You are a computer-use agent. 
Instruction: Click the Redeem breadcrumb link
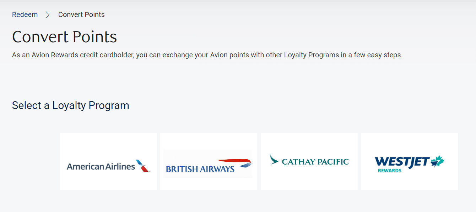click(25, 15)
